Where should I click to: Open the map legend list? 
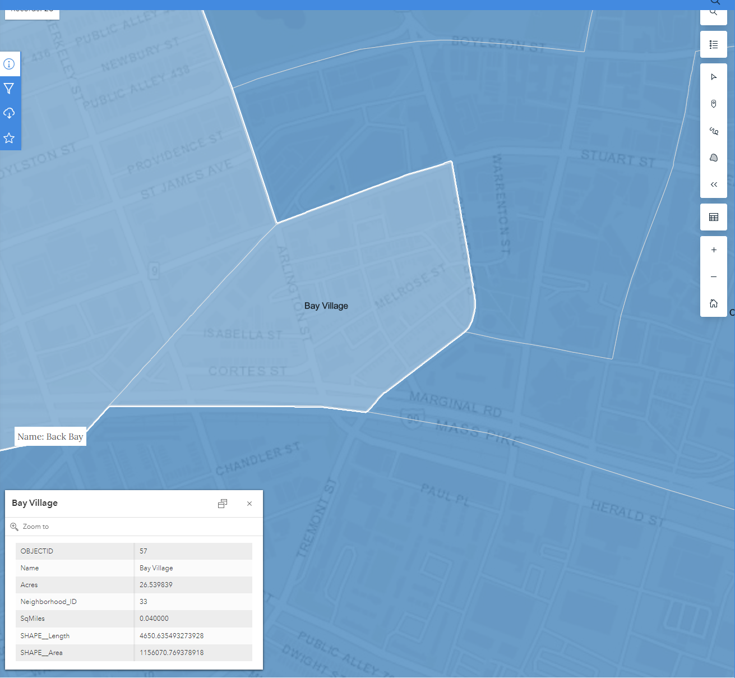(713, 44)
